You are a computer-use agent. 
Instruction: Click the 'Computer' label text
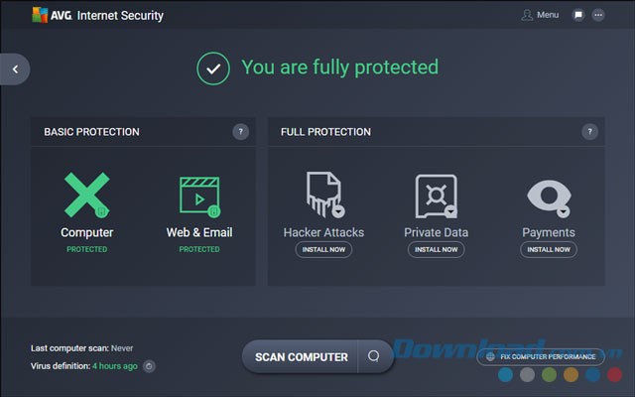(x=87, y=232)
